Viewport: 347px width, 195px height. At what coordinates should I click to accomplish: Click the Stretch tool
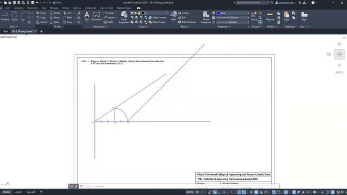tap(42, 22)
